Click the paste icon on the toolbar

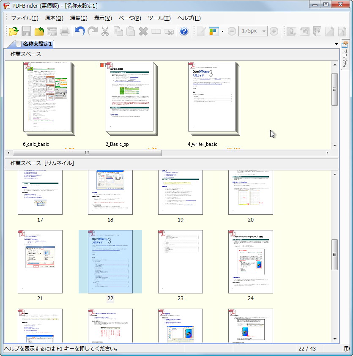pyautogui.click(x=131, y=31)
